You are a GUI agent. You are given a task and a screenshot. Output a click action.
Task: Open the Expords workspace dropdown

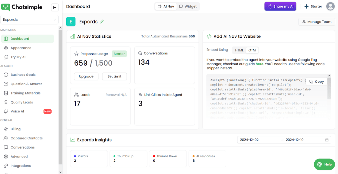[x=29, y=20]
